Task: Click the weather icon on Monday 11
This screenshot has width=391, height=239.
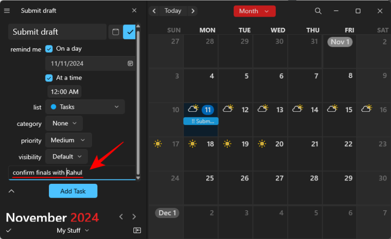Action: click(193, 109)
